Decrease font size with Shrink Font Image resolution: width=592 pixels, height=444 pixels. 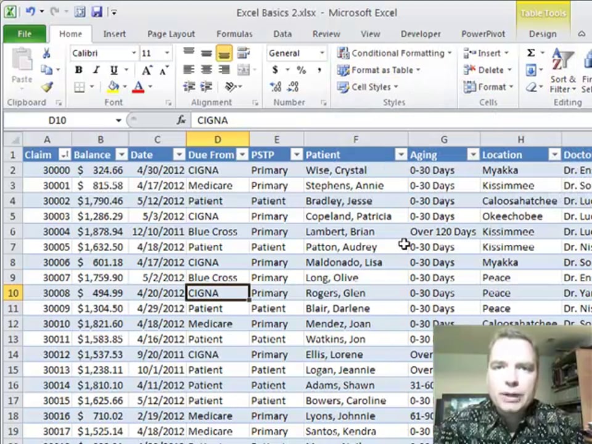(x=164, y=70)
